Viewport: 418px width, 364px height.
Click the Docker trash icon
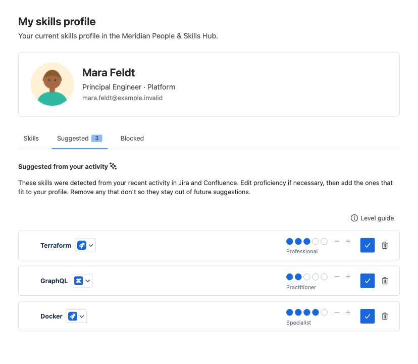click(x=385, y=316)
